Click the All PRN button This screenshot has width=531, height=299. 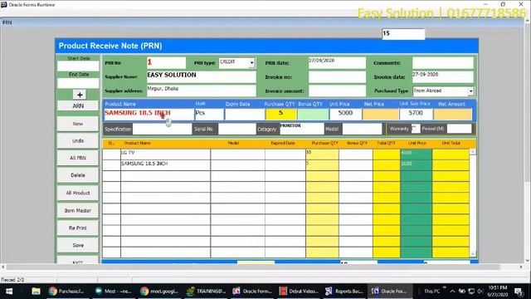[x=78, y=158]
